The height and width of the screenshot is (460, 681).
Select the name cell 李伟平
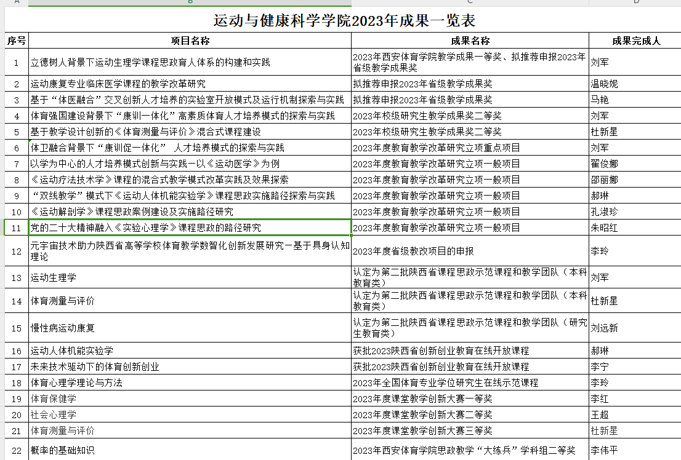click(x=634, y=450)
